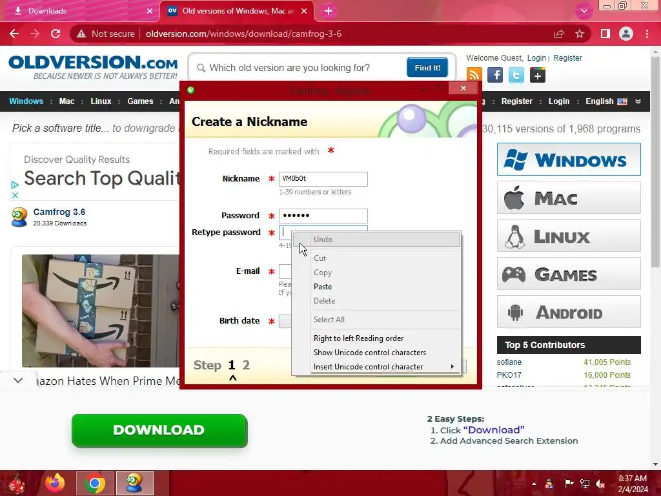
Task: Switch to Old versions of Windows tab
Action: pos(238,11)
